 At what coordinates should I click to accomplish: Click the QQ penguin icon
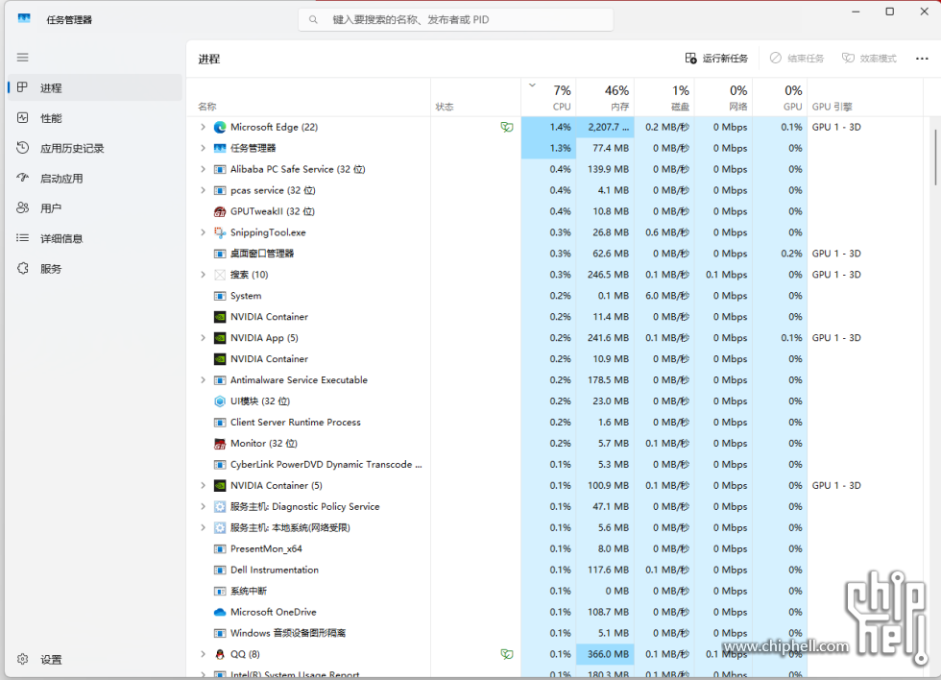[x=220, y=654]
